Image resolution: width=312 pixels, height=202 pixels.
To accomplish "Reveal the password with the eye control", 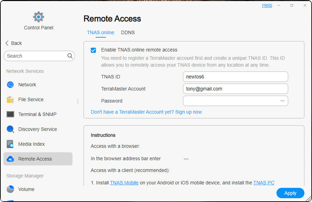I will (283, 100).
